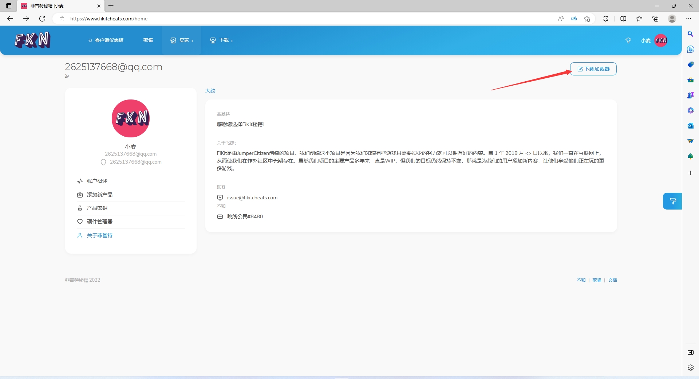Expand the 卖家 dropdown menu
699x379 pixels.
coord(182,40)
